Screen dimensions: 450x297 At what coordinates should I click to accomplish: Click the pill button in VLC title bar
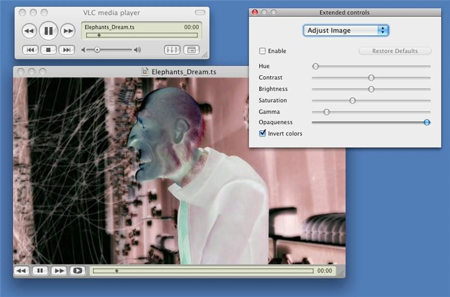tap(200, 13)
